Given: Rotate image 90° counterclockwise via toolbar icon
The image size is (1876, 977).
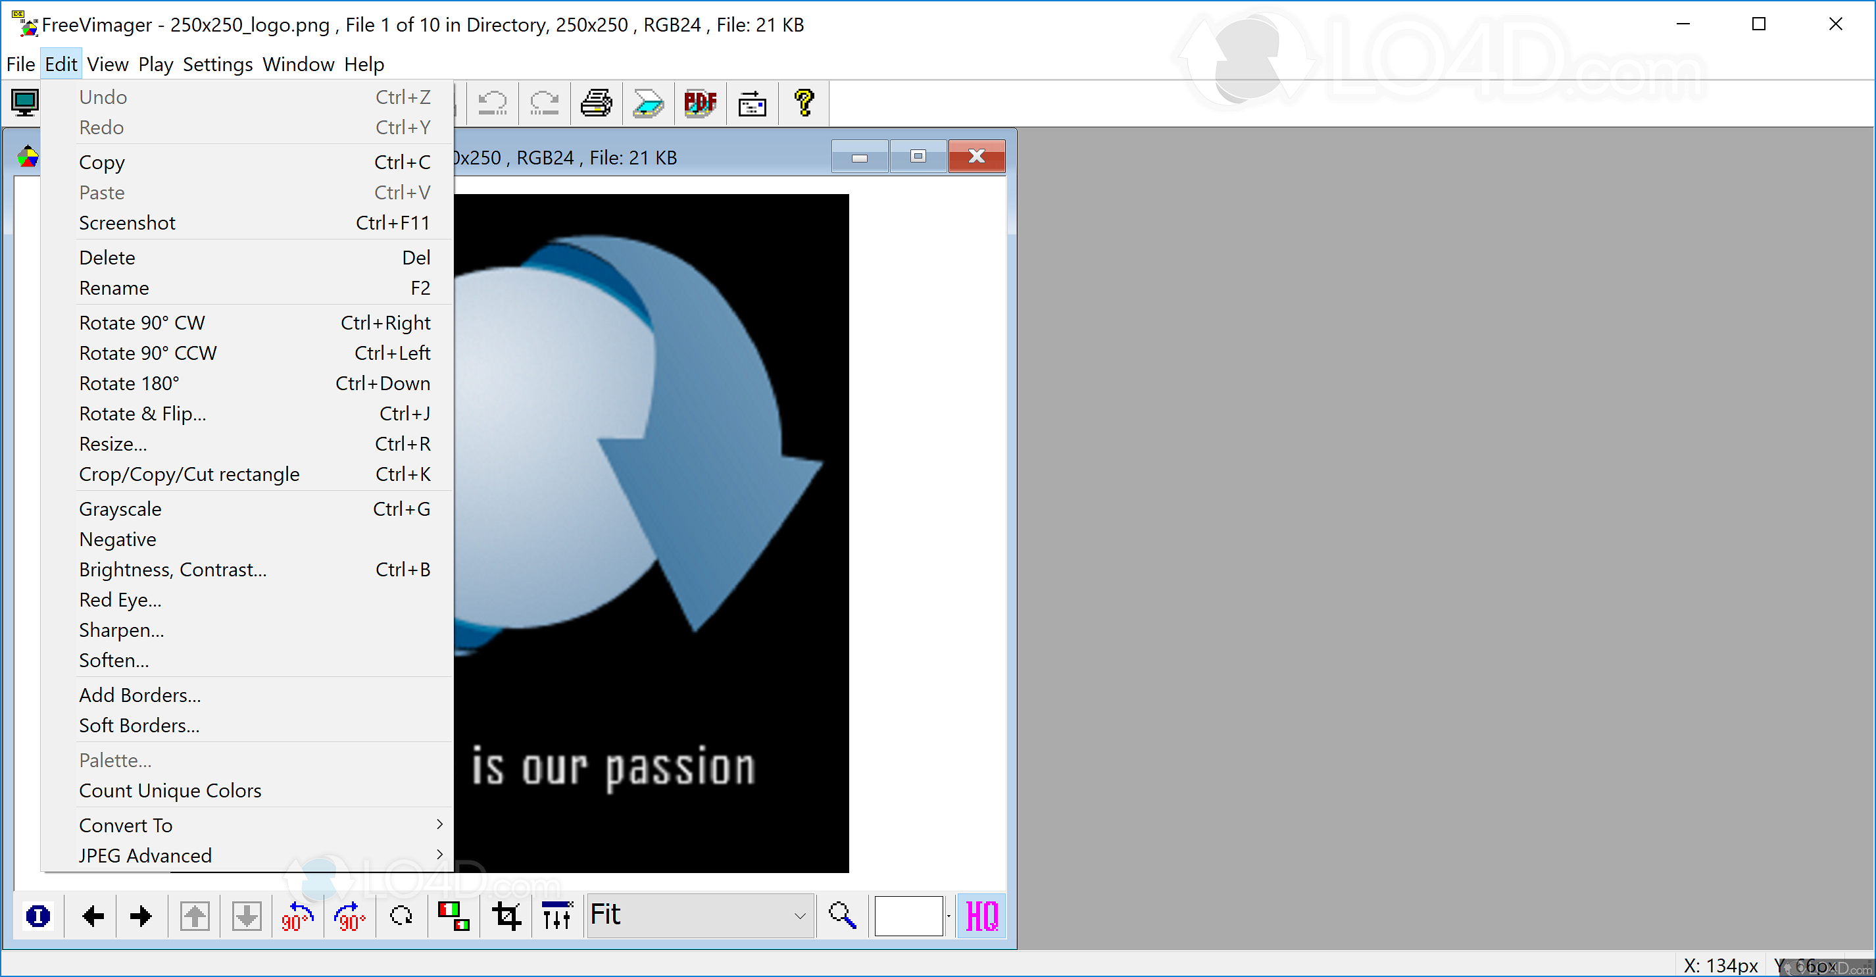Looking at the screenshot, I should point(297,916).
